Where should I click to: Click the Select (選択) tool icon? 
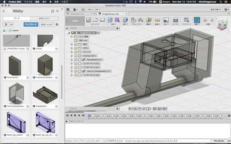(x=197, y=20)
